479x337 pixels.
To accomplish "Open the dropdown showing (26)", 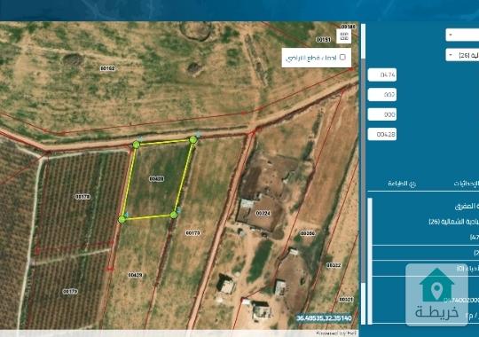I will tap(462, 55).
